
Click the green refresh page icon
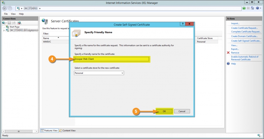click(244, 8)
